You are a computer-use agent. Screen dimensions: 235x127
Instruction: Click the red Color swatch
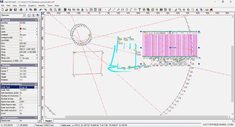click(21, 29)
